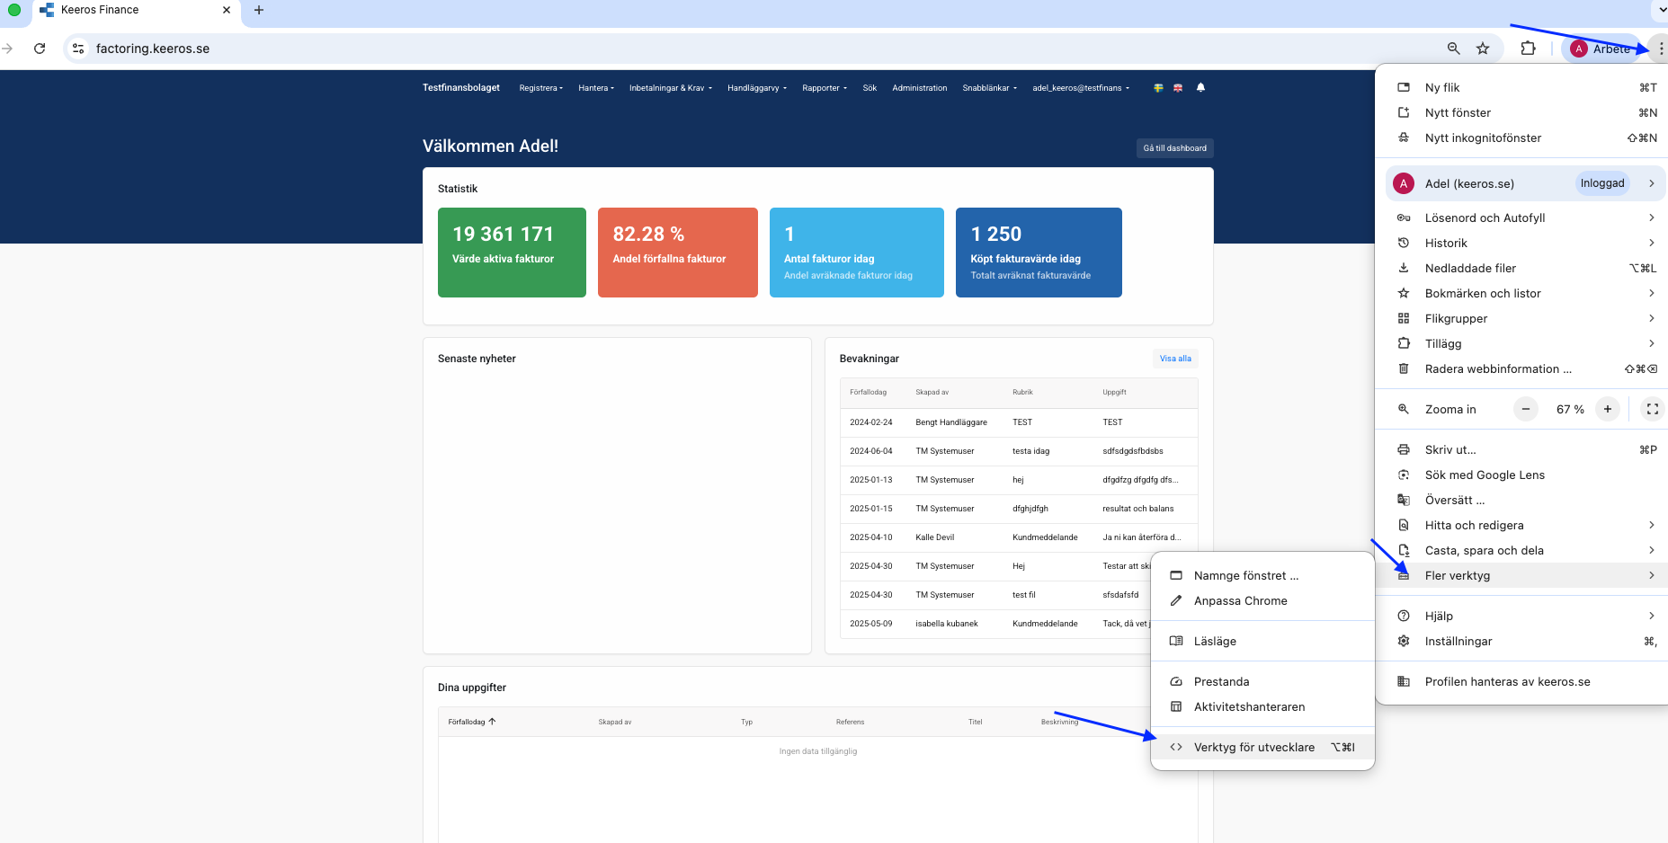
Task: Click the Andel förfallna fakturor card
Action: coord(678,253)
